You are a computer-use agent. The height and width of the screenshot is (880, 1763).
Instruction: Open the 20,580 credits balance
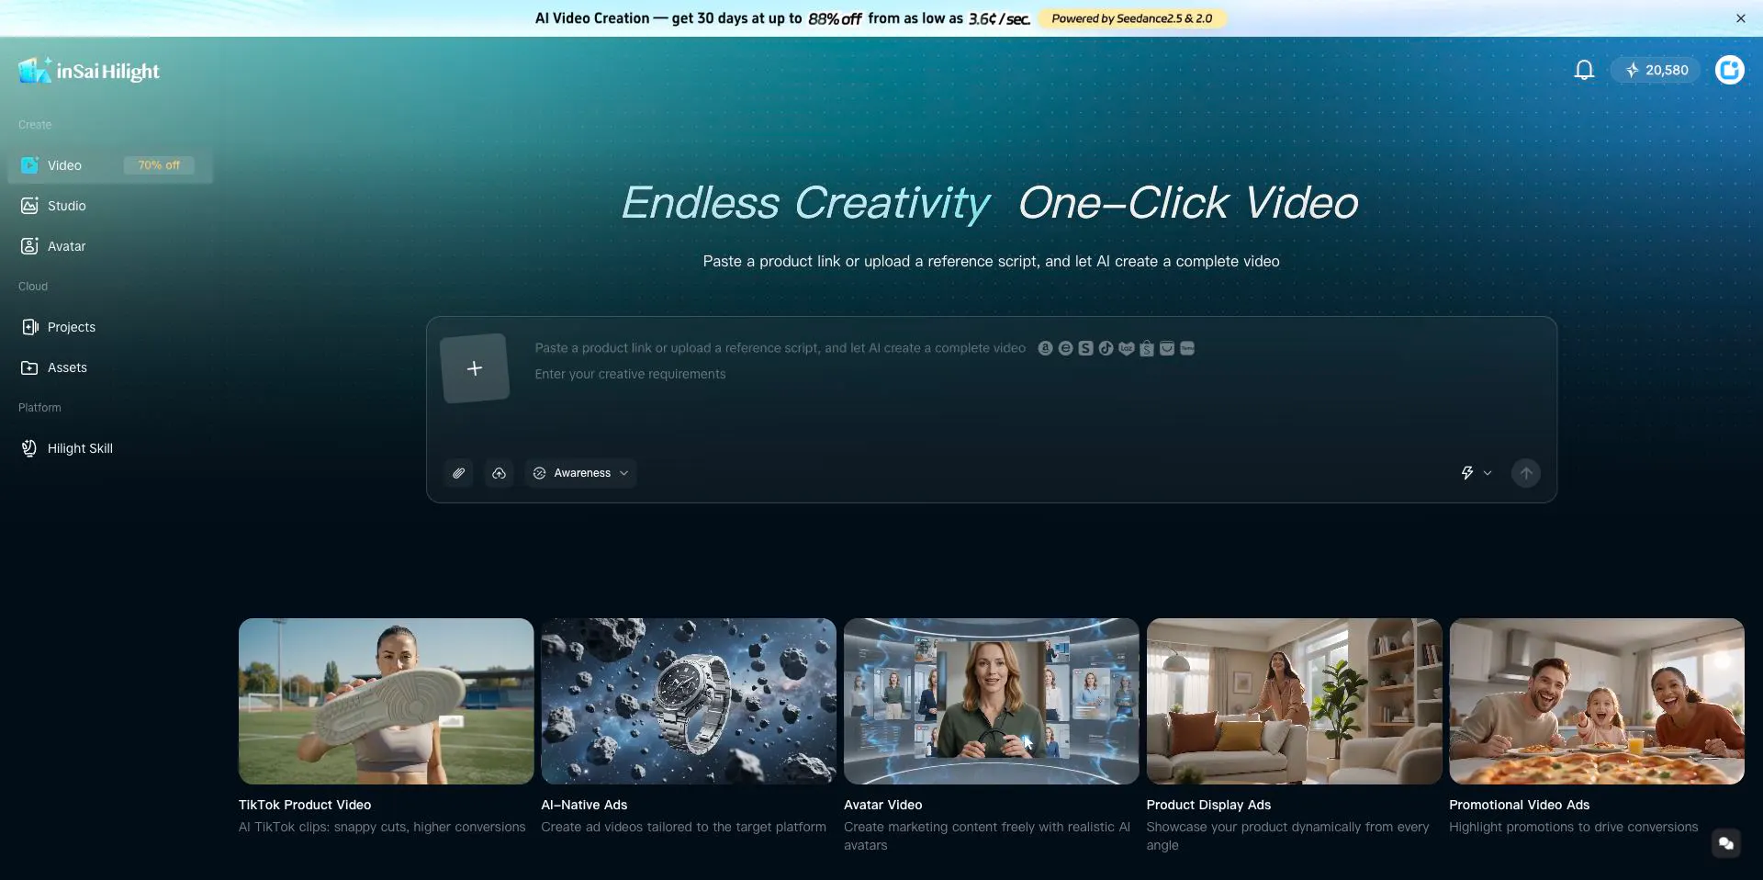coord(1656,70)
